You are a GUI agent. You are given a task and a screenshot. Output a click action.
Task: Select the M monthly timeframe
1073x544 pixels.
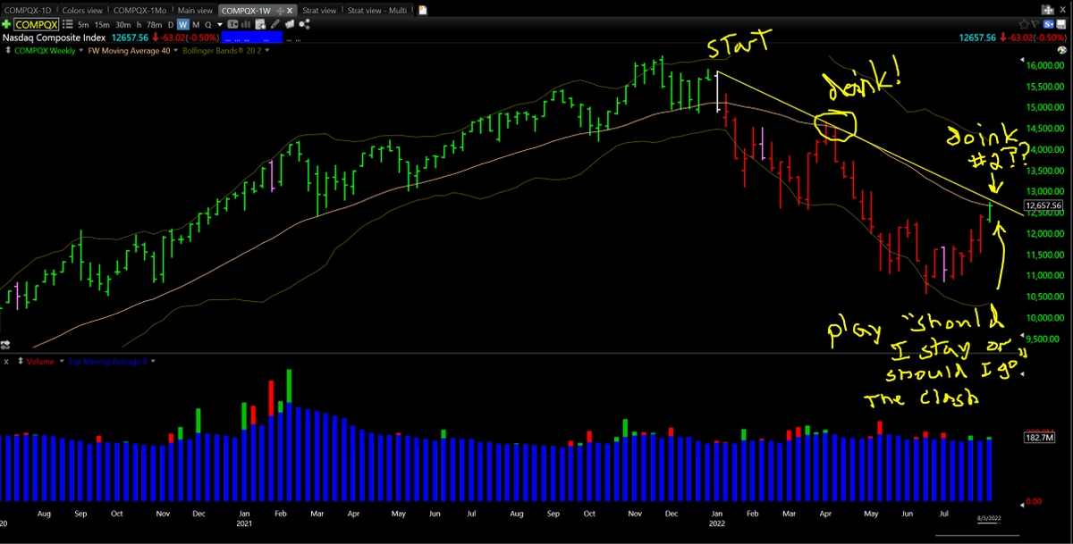point(196,25)
